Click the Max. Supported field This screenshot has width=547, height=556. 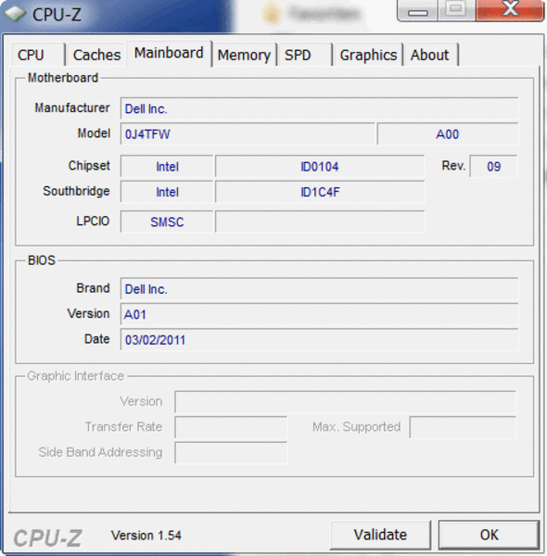(x=463, y=427)
